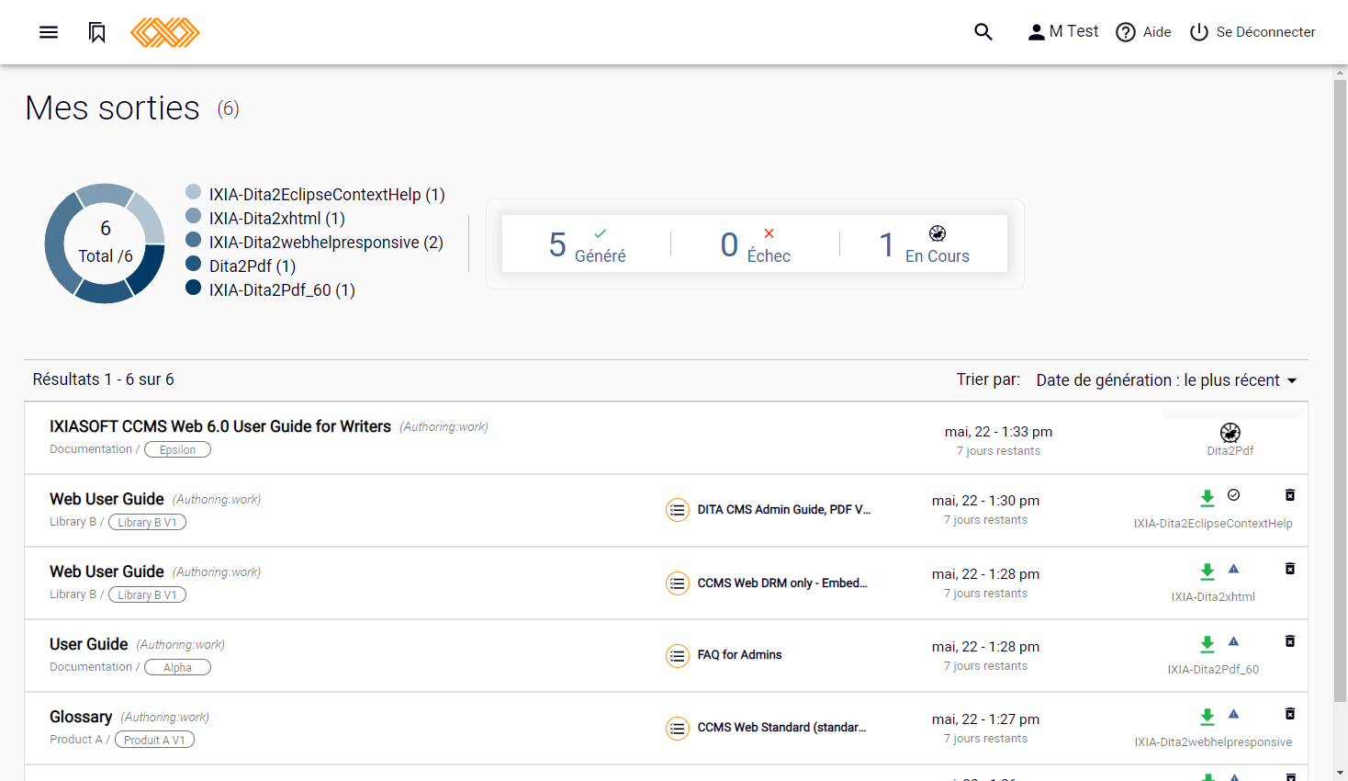Click the orange IXIASOFT logo
Screen dimensions: 1348x781
(x=165, y=32)
